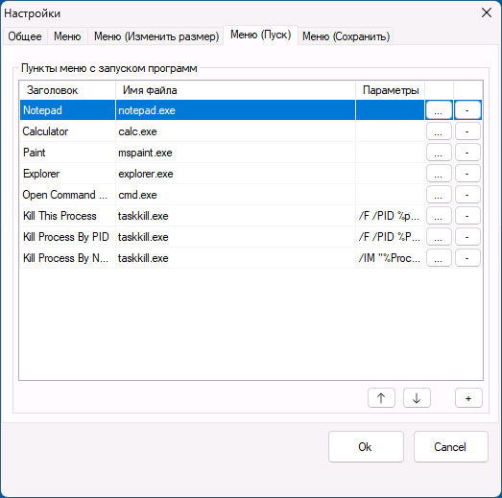
Task: Click the Cancel button
Action: coord(451,446)
